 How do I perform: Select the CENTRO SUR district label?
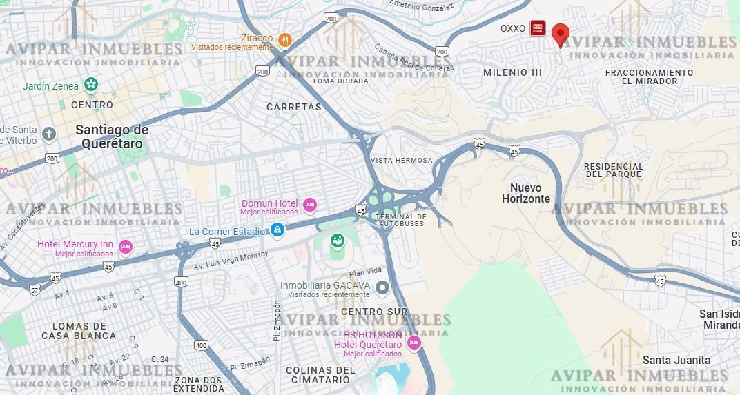coord(374,312)
